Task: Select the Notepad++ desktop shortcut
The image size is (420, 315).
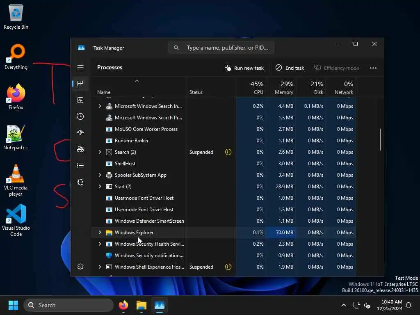Action: [16, 137]
